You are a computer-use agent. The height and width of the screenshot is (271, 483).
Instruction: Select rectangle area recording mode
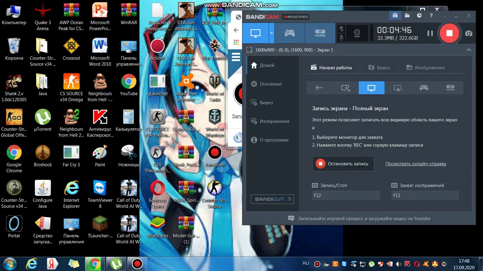345,88
